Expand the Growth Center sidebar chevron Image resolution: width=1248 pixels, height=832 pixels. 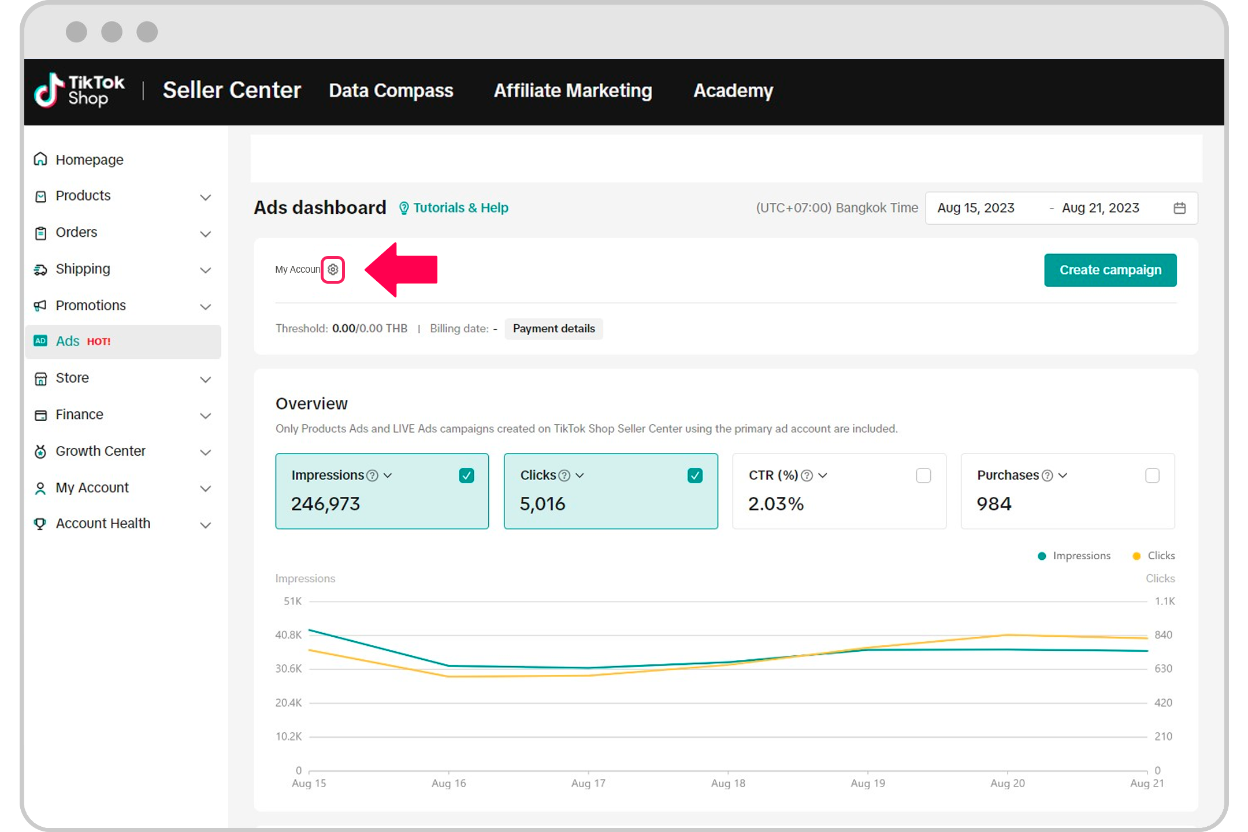point(205,452)
